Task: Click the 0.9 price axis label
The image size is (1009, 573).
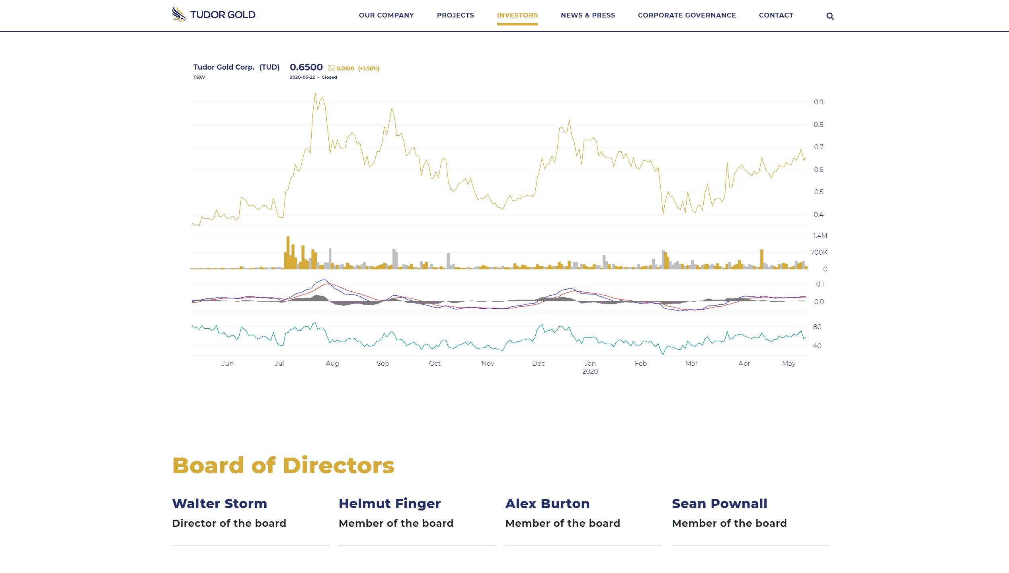Action: point(818,102)
